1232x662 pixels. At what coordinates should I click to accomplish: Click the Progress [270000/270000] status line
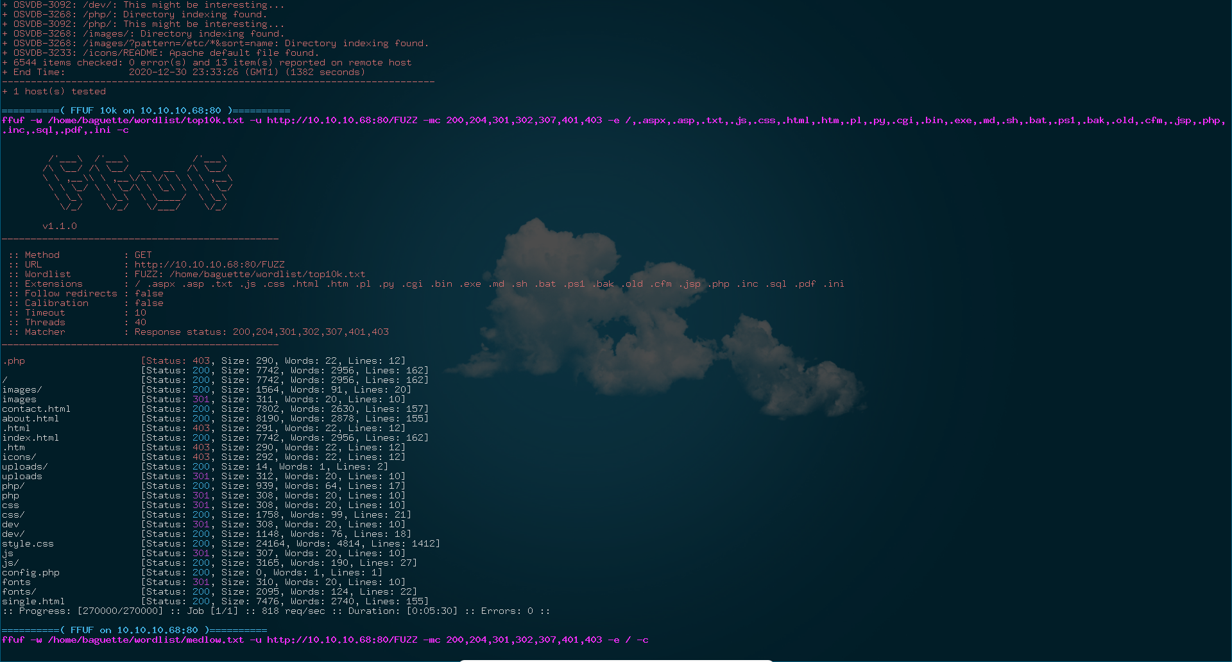point(276,611)
